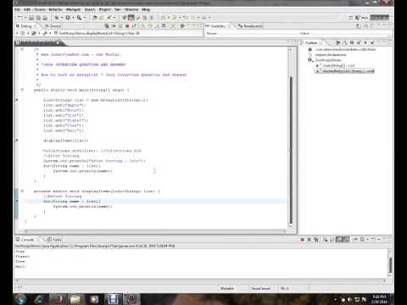The height and width of the screenshot is (305, 407).
Task: Open the Debug launch dropdown arrow
Action: tap(62, 18)
